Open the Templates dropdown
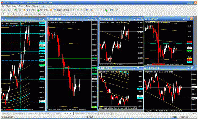 pyautogui.click(x=118, y=10)
